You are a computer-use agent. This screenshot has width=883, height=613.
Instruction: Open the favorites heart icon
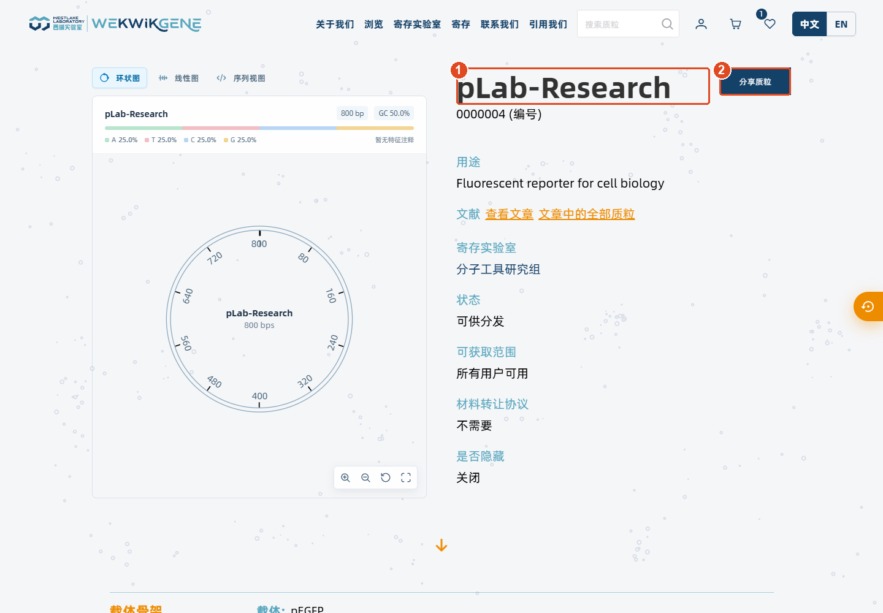pos(770,24)
